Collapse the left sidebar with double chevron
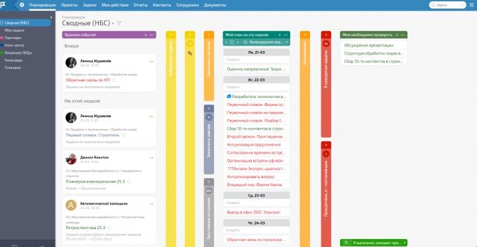The image size is (477, 247). tap(51, 17)
